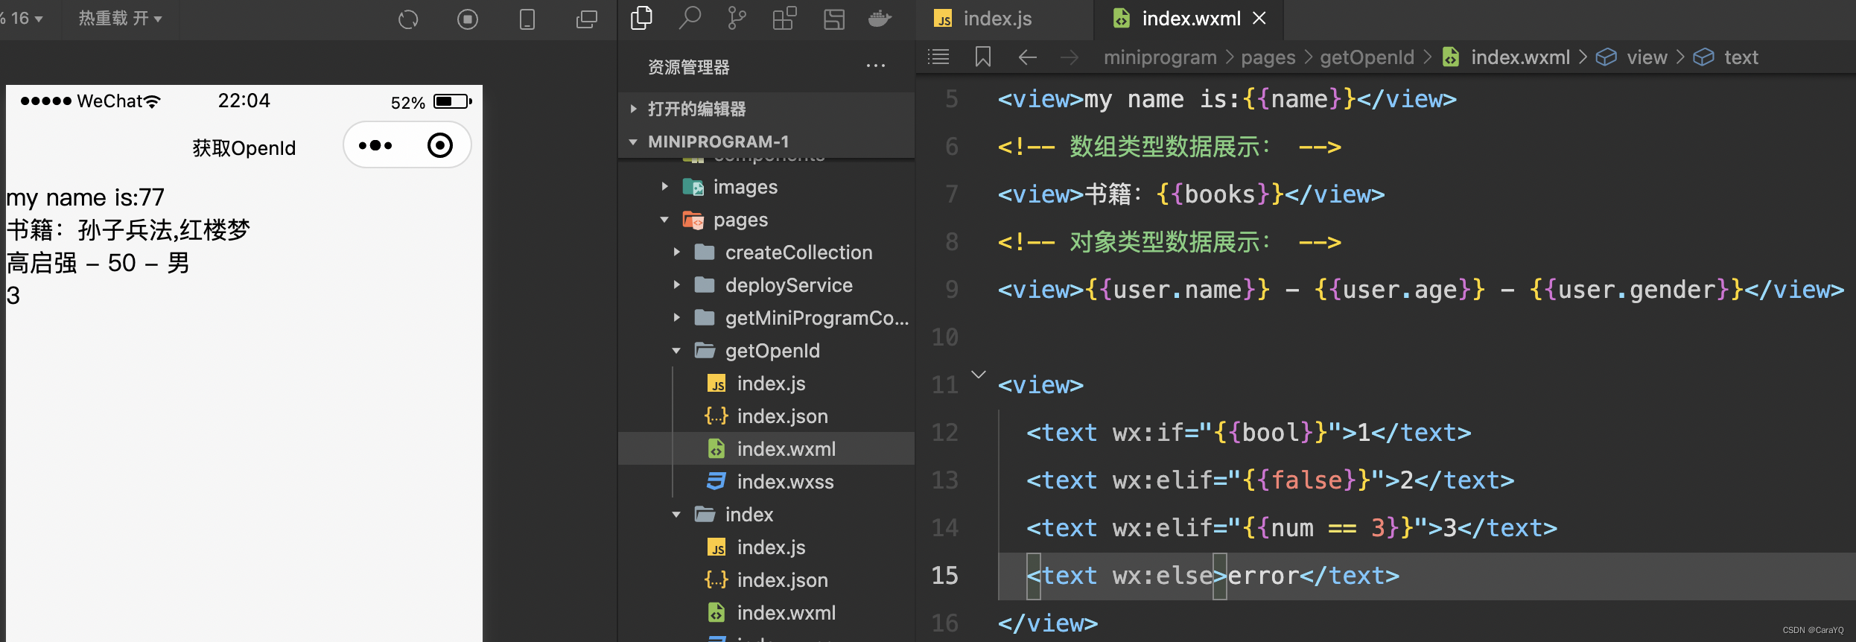Viewport: 1856px width, 642px height.
Task: Click the 获取OpenId page title in simulator
Action: [244, 147]
